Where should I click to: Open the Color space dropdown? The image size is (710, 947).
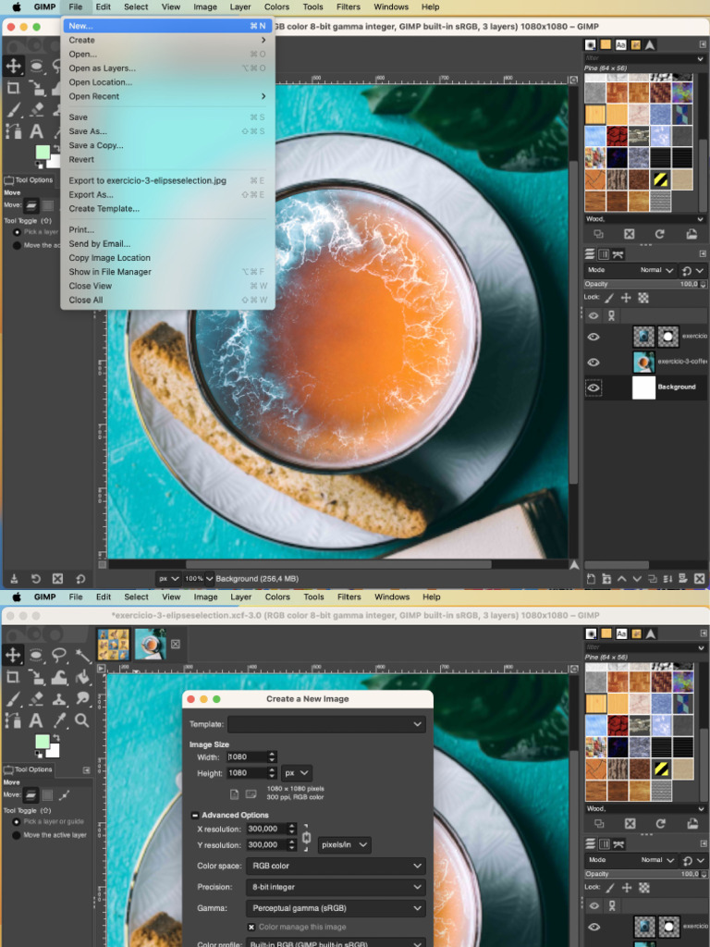coord(336,866)
